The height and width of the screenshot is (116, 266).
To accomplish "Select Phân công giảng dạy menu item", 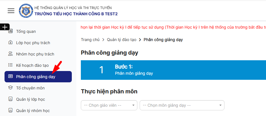I will coord(36,77).
